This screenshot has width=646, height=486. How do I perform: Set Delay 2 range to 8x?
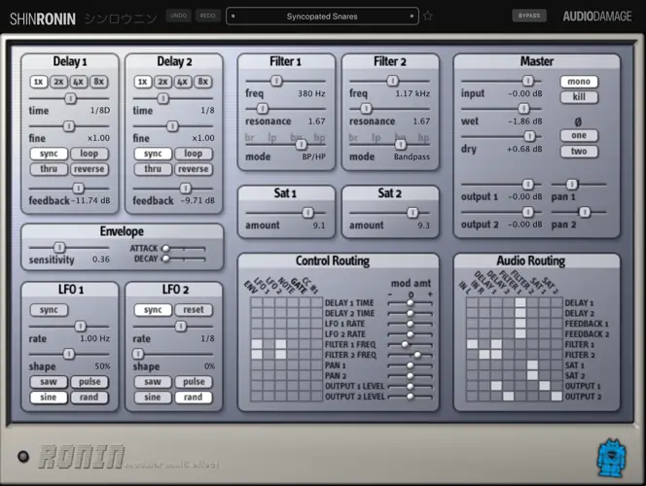click(202, 82)
